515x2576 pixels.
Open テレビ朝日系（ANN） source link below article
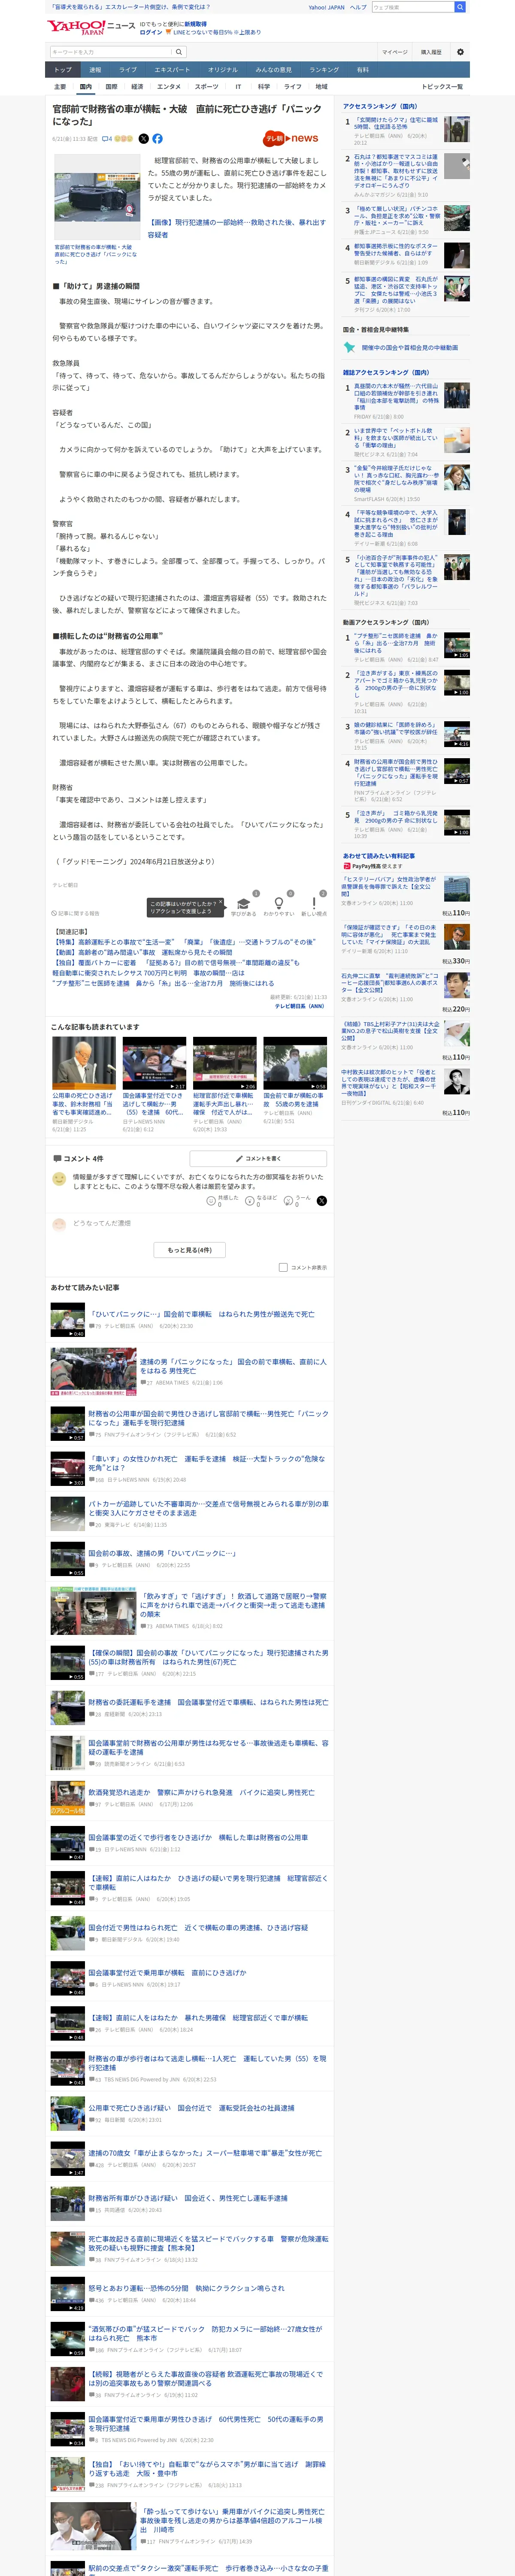(x=299, y=1006)
